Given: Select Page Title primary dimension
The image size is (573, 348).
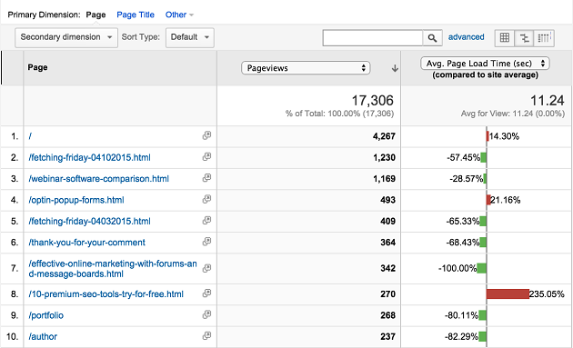Looking at the screenshot, I should click(x=136, y=15).
